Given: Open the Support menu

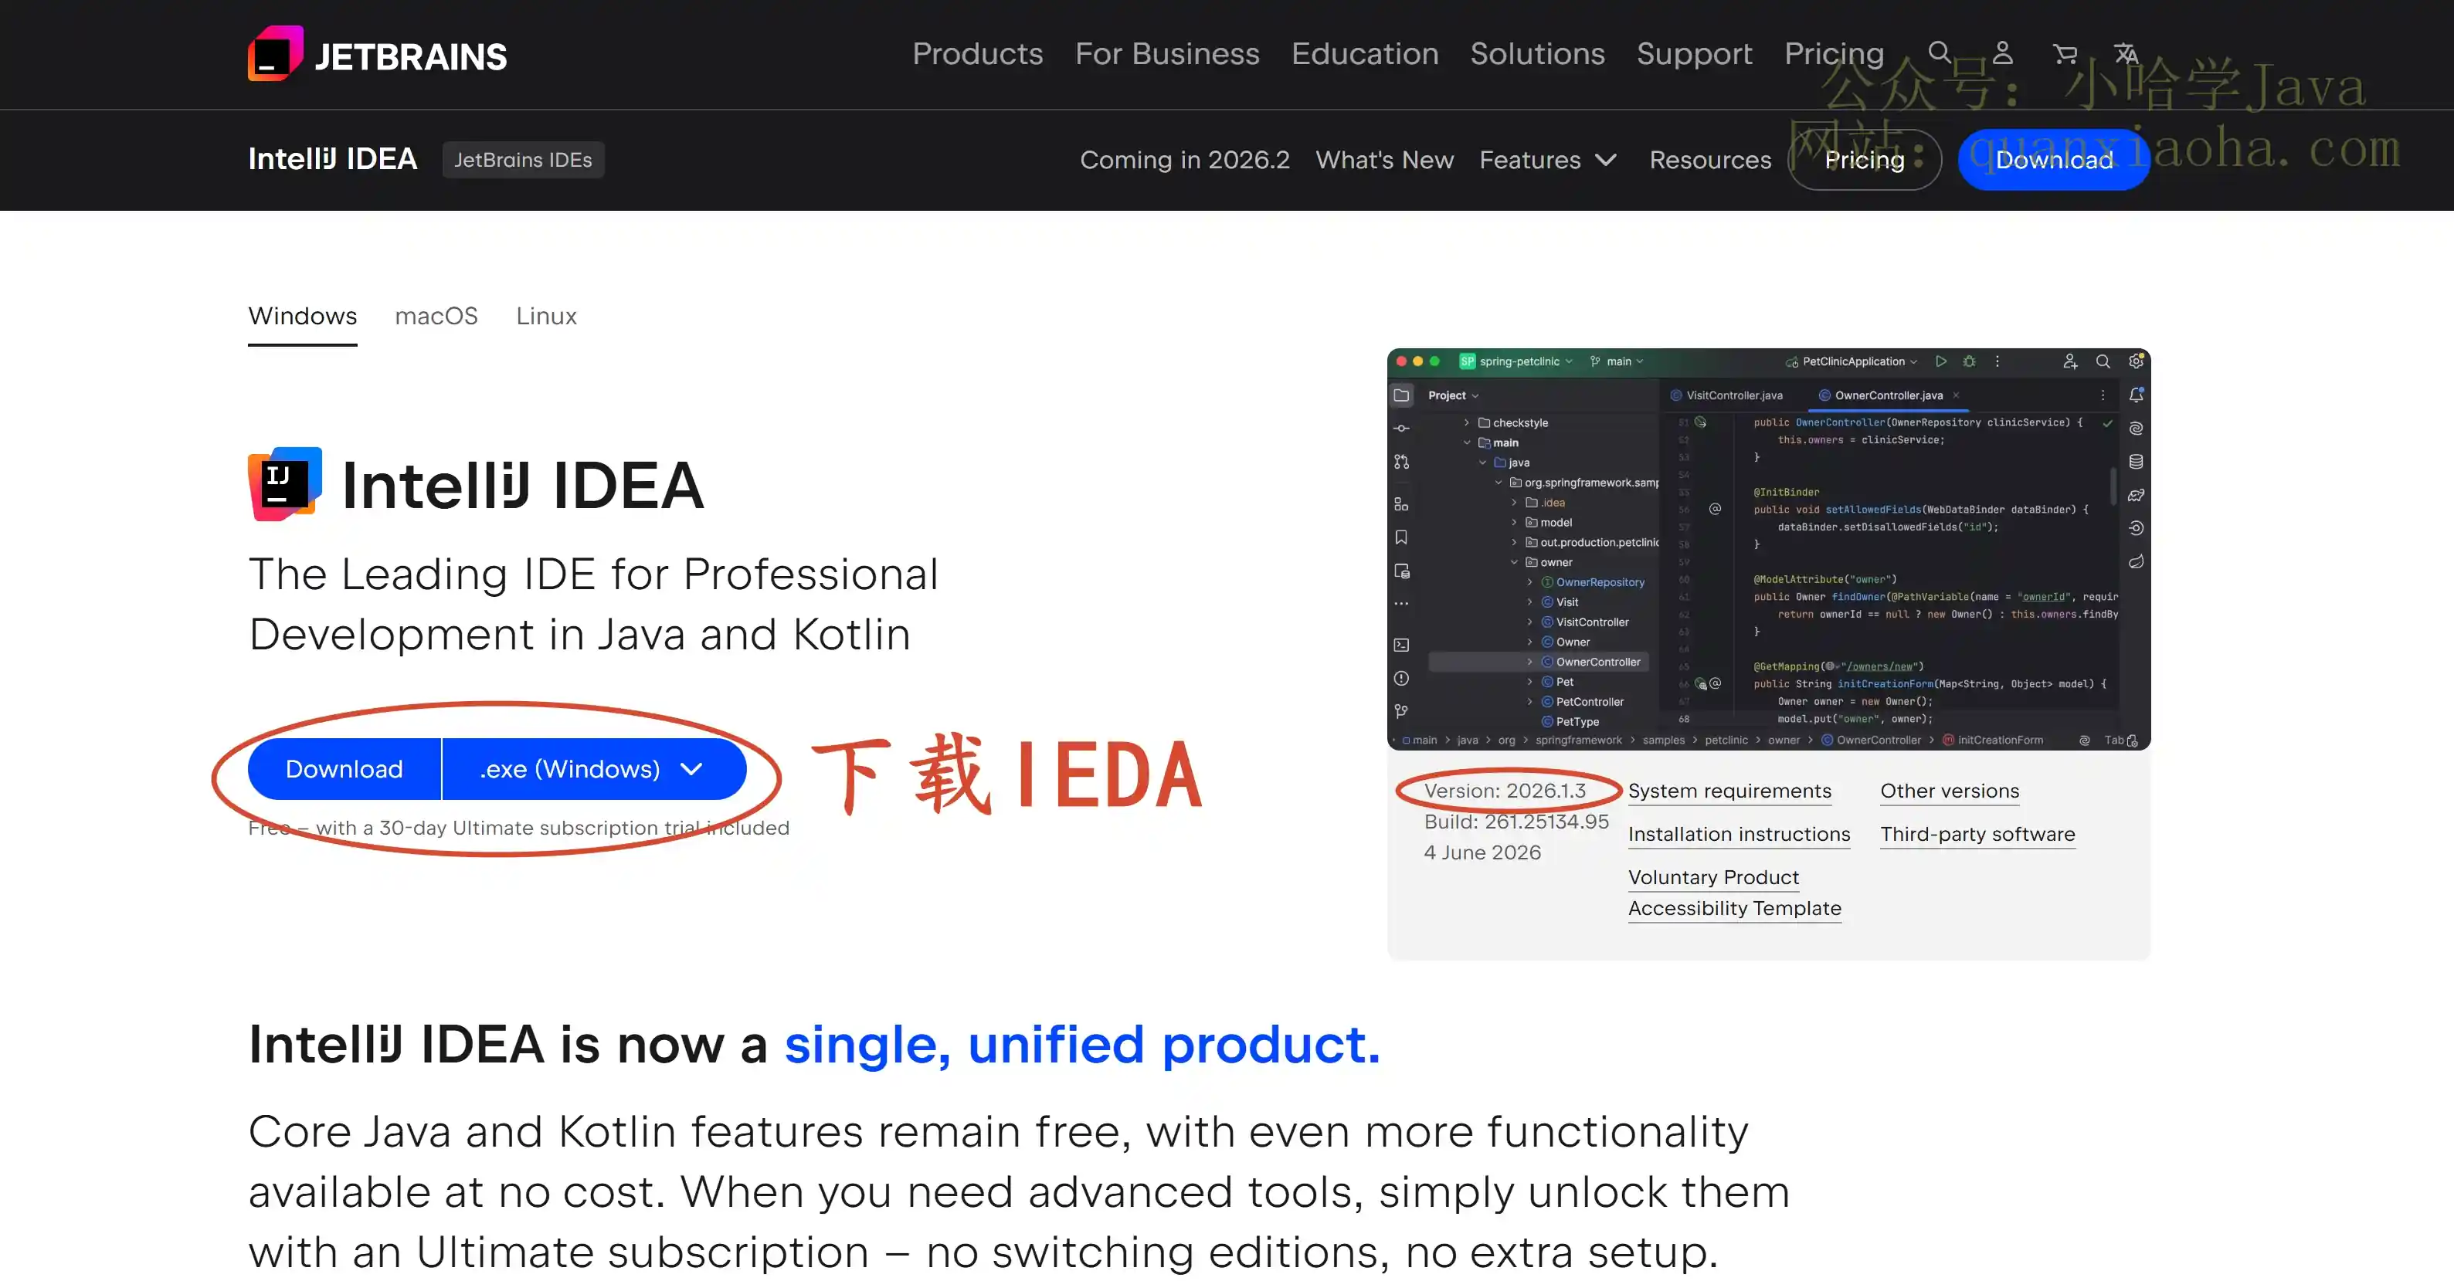Looking at the screenshot, I should click(x=1695, y=53).
